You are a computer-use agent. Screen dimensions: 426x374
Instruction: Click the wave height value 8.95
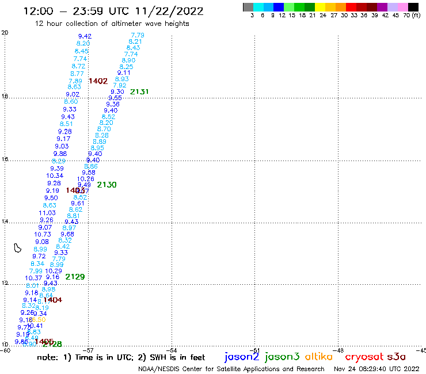97,148
